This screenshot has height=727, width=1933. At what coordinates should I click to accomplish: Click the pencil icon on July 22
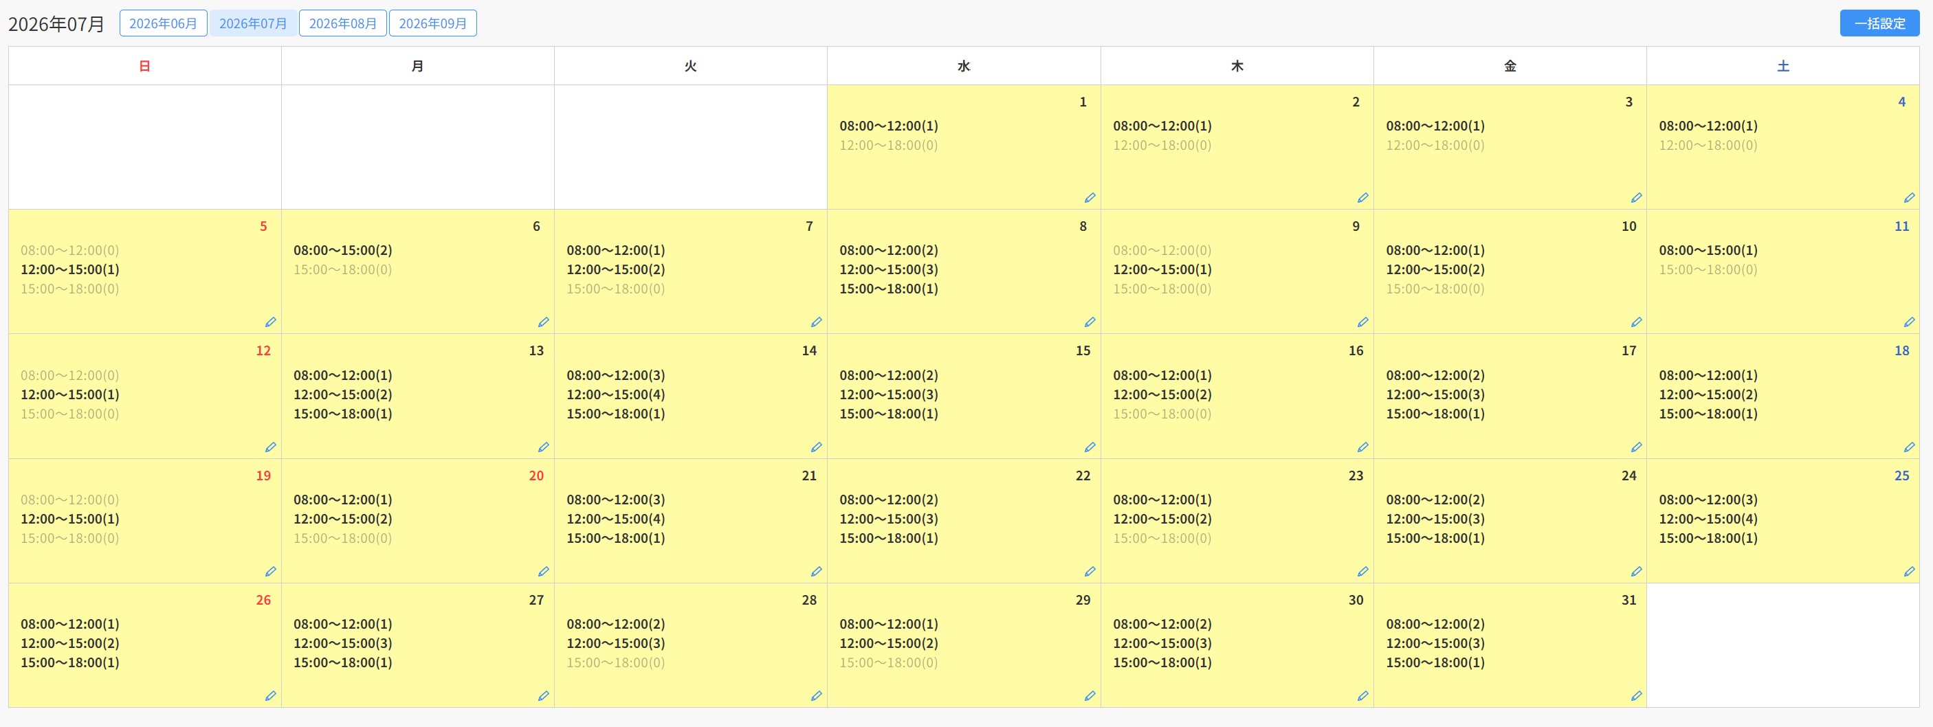point(1090,572)
